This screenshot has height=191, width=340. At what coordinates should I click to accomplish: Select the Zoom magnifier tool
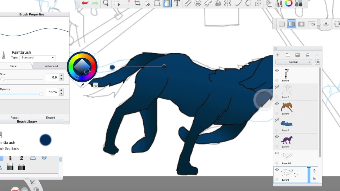point(106,3)
